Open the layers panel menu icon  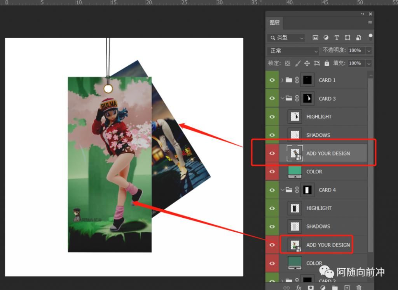click(370, 23)
